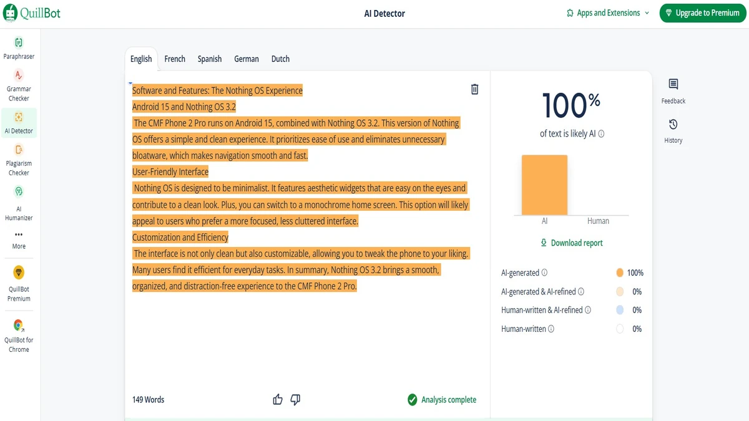Image resolution: width=749 pixels, height=421 pixels.
Task: Click the blue Human-written & AI-refined dot
Action: click(620, 310)
